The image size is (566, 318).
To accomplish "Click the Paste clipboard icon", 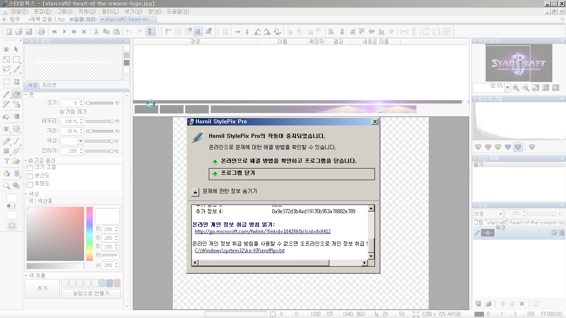I will [116, 31].
